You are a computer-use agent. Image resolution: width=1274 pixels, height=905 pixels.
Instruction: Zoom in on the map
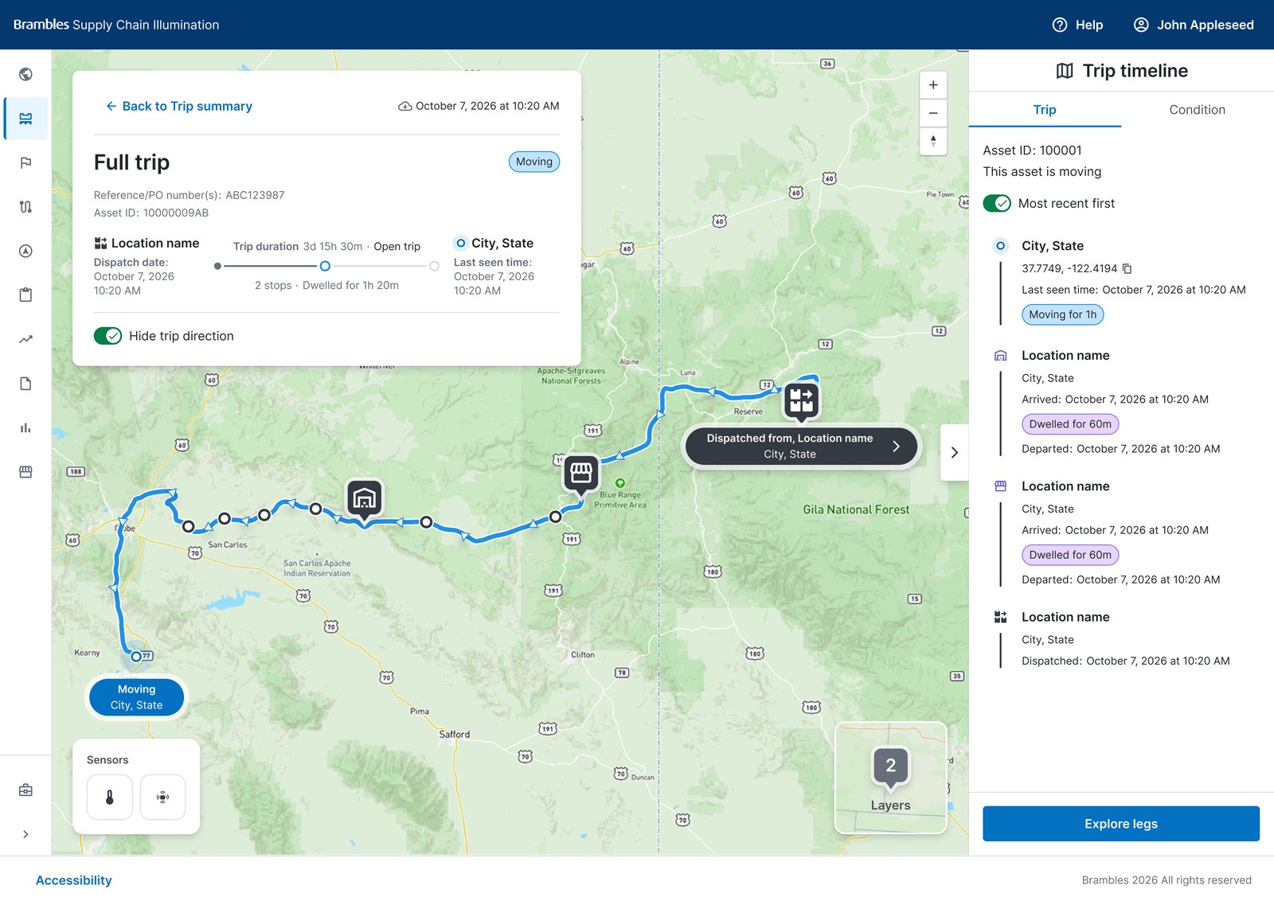click(933, 85)
